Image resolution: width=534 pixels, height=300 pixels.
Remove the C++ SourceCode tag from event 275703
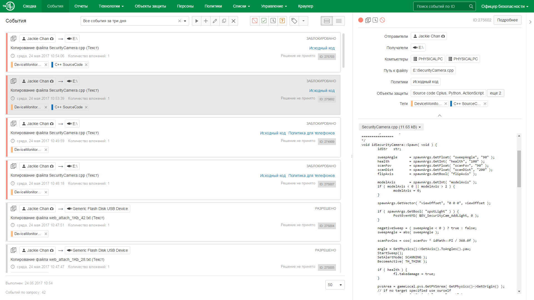[86, 65]
